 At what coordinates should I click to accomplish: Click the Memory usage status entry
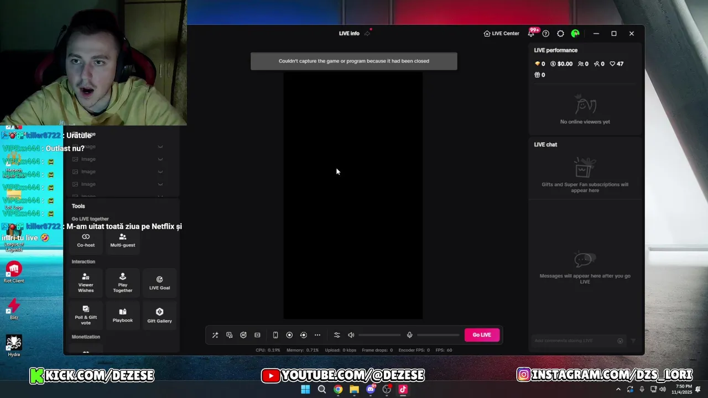303,350
